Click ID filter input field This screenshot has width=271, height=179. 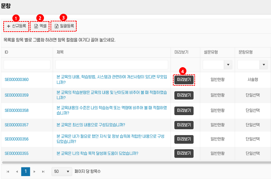[27, 65]
